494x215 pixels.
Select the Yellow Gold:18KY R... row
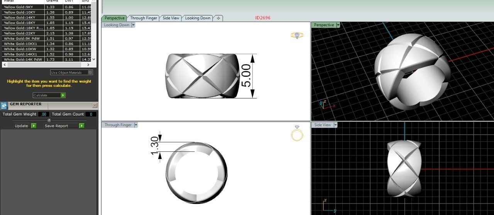pos(47,28)
